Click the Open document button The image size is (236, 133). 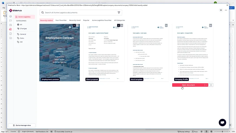coord(188,85)
